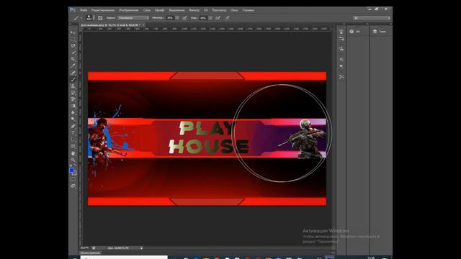Click the background color swatch
The height and width of the screenshot is (259, 461).
(75, 173)
